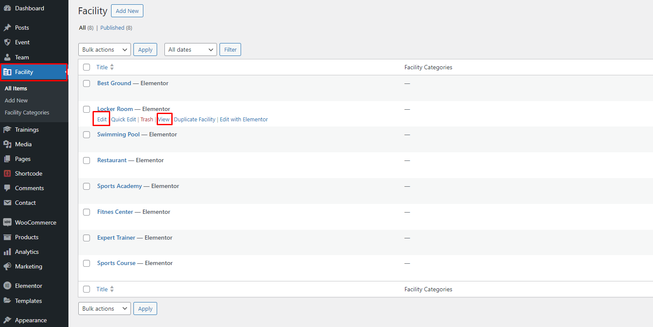Click Duplicate Facility link
Image resolution: width=653 pixels, height=327 pixels.
pyautogui.click(x=195, y=119)
